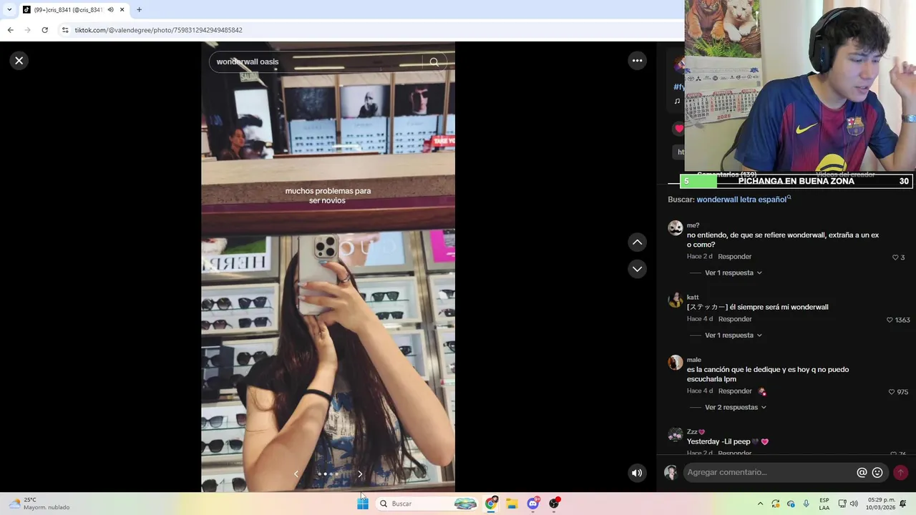Open the weather widget showing 25°C
Image resolution: width=916 pixels, height=515 pixels.
click(x=39, y=504)
